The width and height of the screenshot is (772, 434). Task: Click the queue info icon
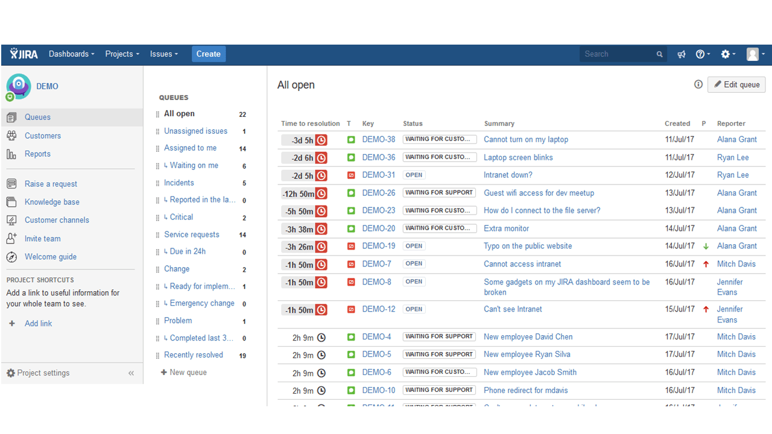point(698,85)
